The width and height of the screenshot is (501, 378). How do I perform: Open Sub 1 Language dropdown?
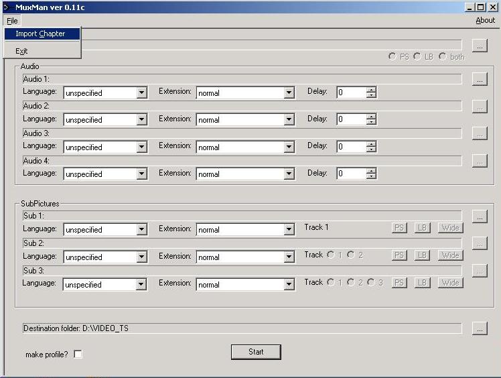click(x=141, y=230)
